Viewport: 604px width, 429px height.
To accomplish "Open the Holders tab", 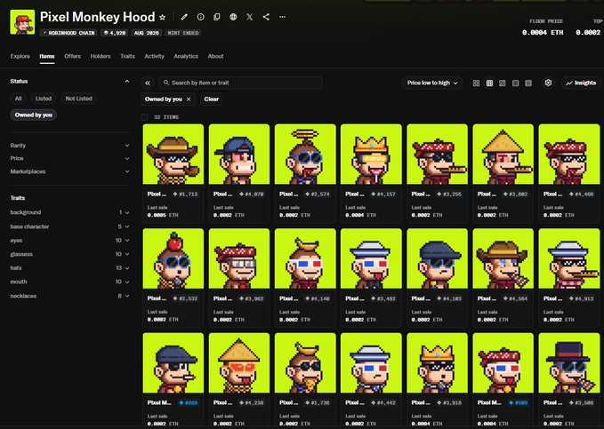I will 101,56.
